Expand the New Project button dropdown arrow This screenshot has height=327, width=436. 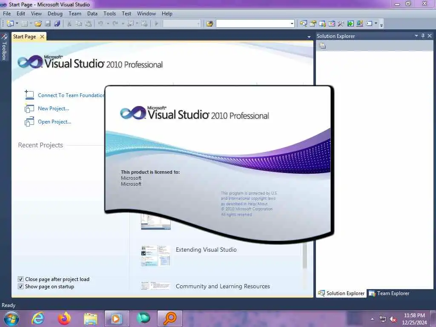(x=17, y=24)
